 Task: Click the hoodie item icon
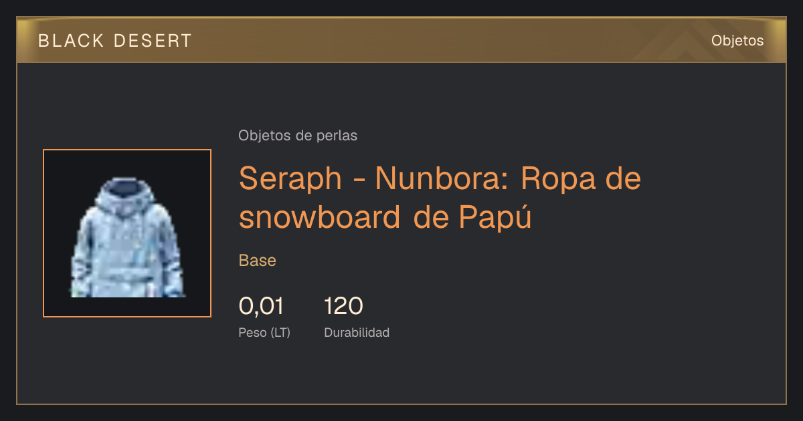click(127, 238)
